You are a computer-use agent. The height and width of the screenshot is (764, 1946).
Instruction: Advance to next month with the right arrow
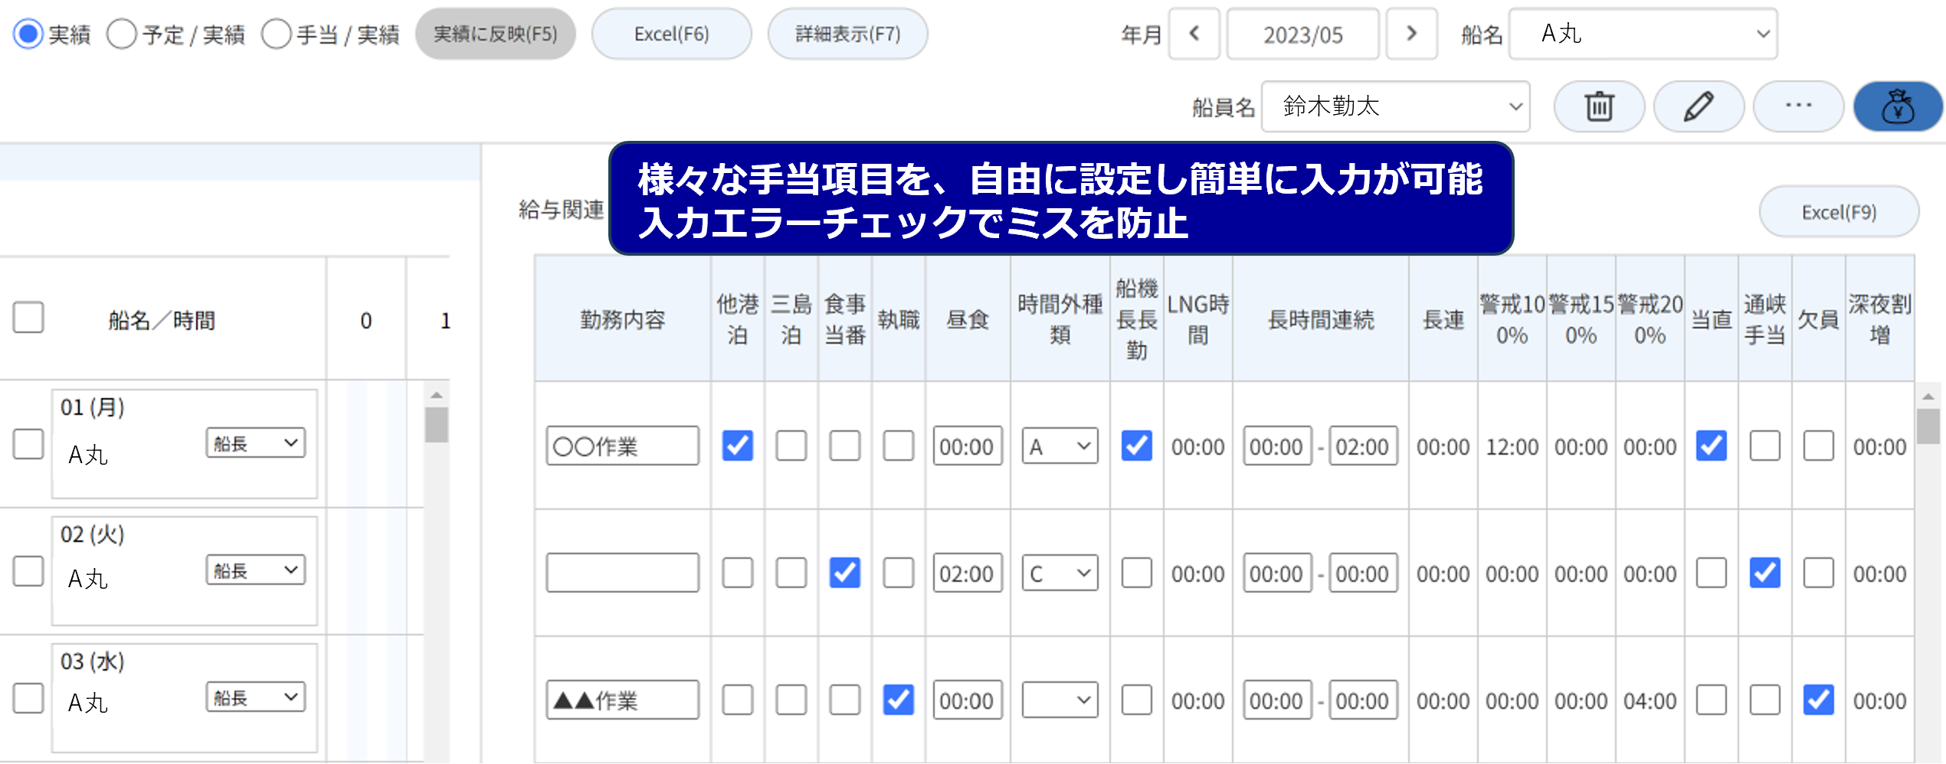(x=1412, y=34)
